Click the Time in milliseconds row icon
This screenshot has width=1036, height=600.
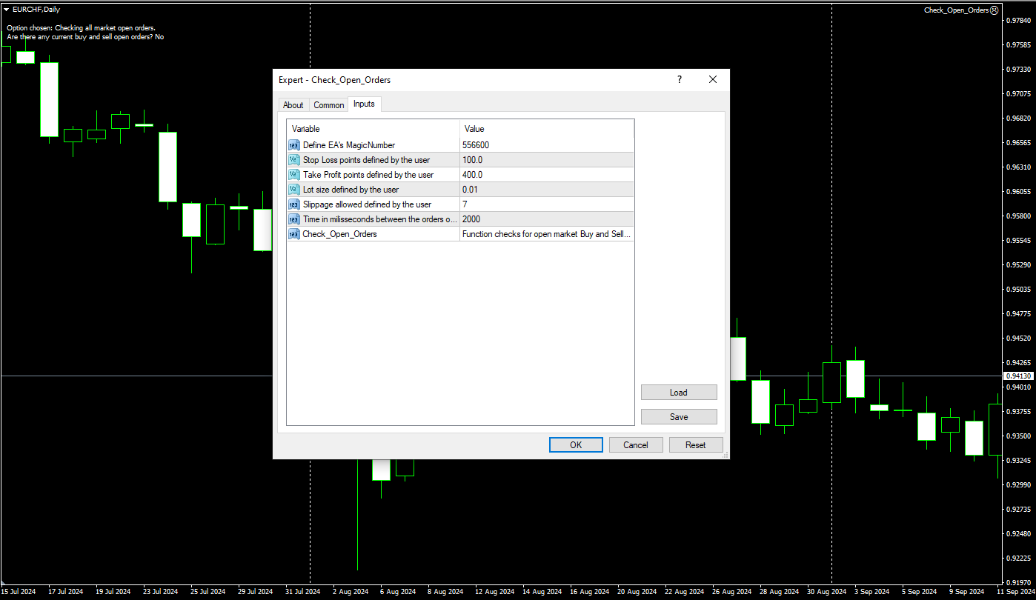point(294,219)
